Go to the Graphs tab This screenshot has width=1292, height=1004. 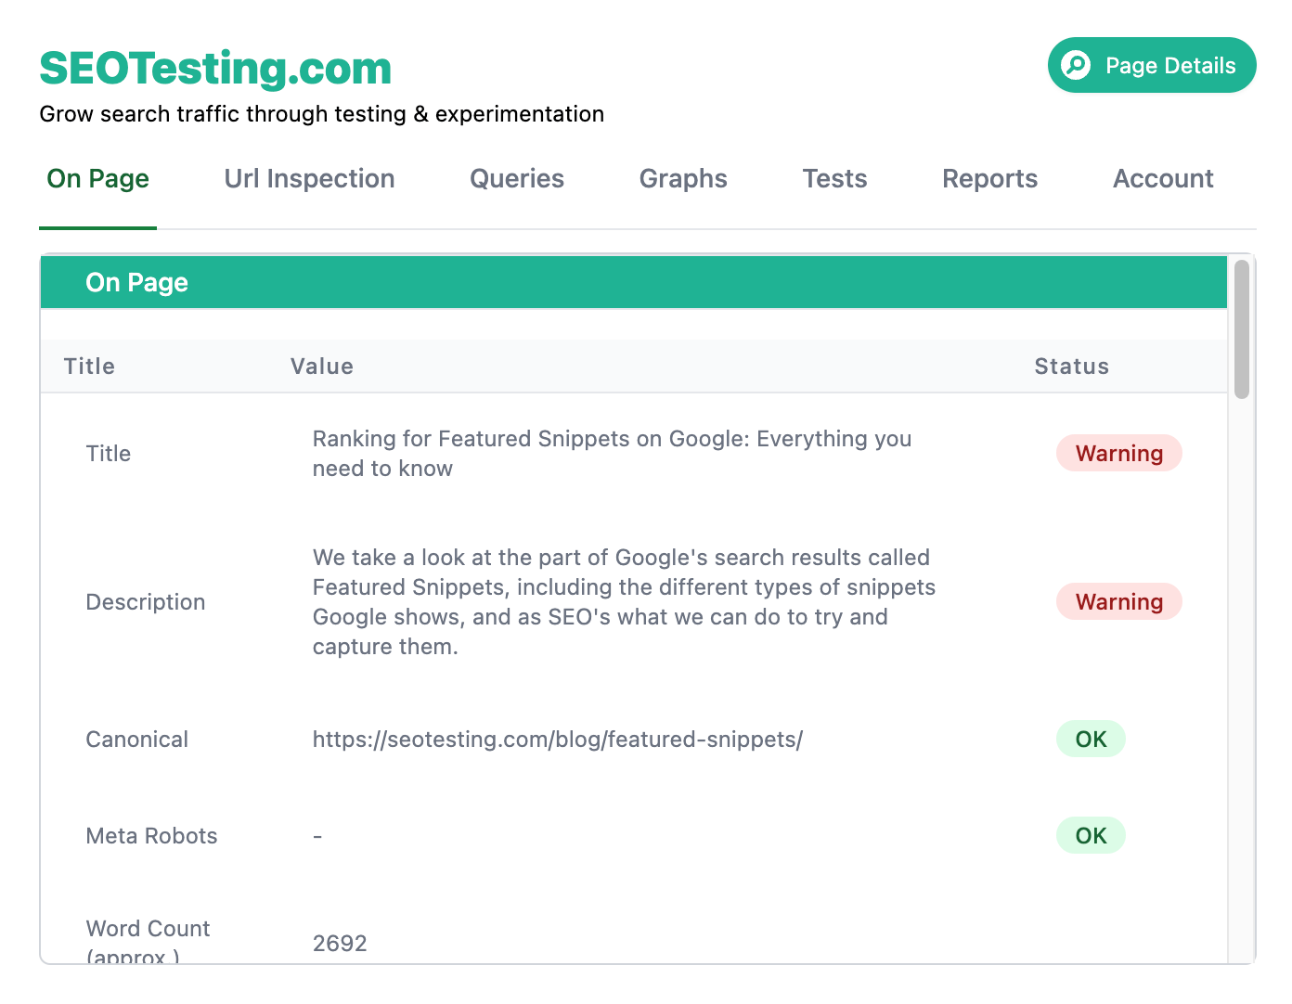click(x=683, y=179)
